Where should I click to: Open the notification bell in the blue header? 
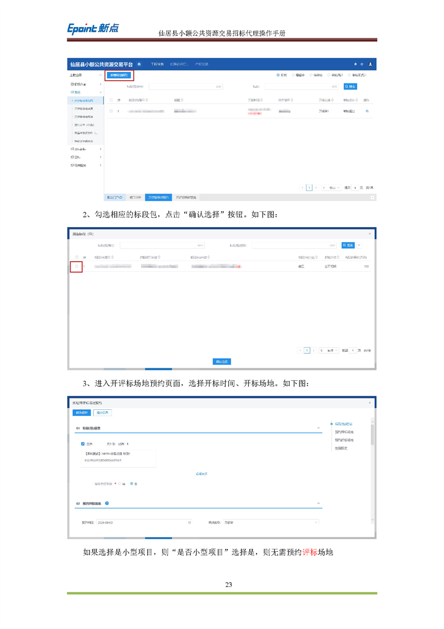coord(355,64)
